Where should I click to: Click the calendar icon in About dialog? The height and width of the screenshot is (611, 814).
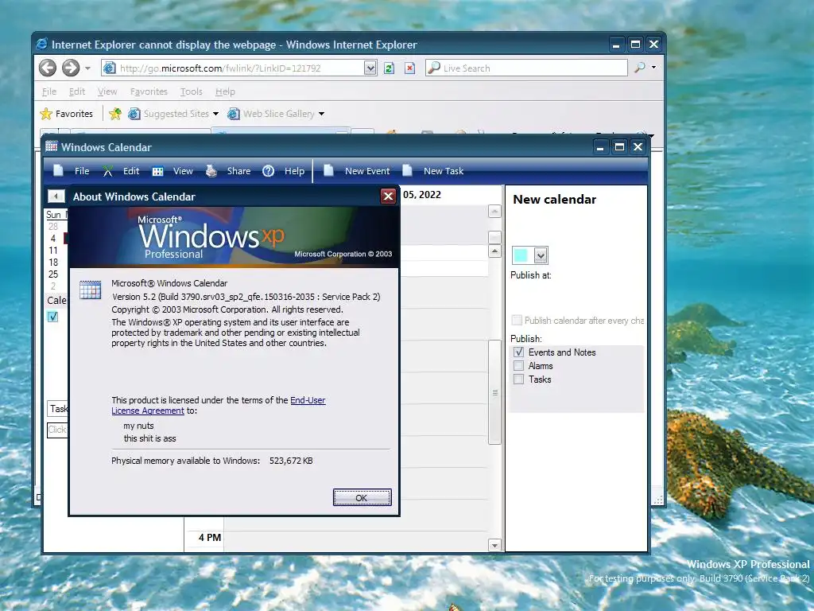point(91,290)
